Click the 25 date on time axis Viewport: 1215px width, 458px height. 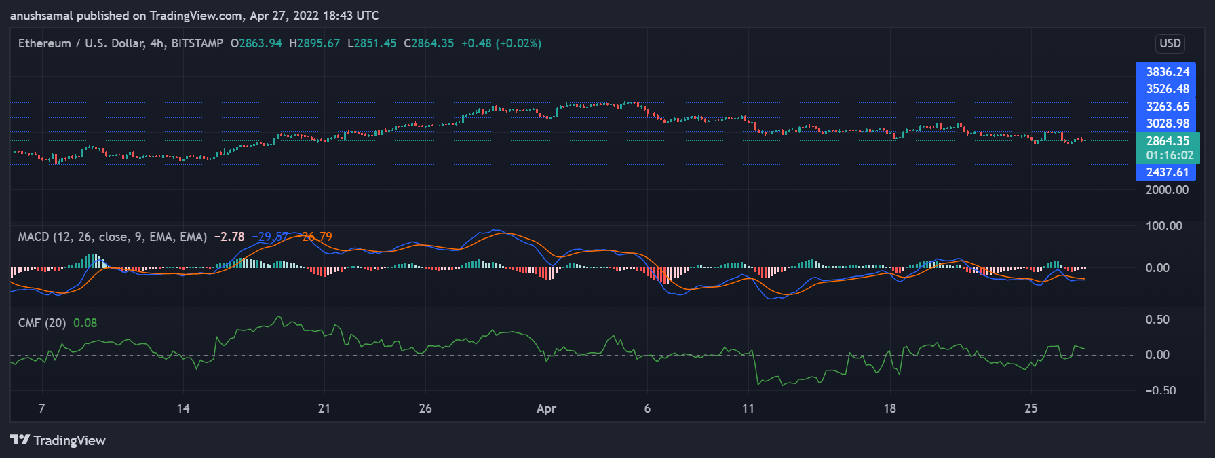coord(1030,408)
